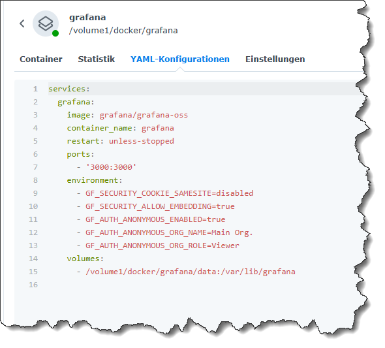
Task: Click the /volume1/docker/grafana path text
Action: click(x=123, y=31)
